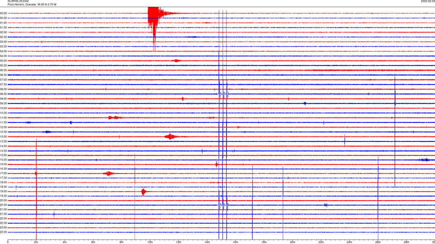Screen dimensions: 435x244
Task: Click the 06:00 trace label
Action: [x=3, y=70]
